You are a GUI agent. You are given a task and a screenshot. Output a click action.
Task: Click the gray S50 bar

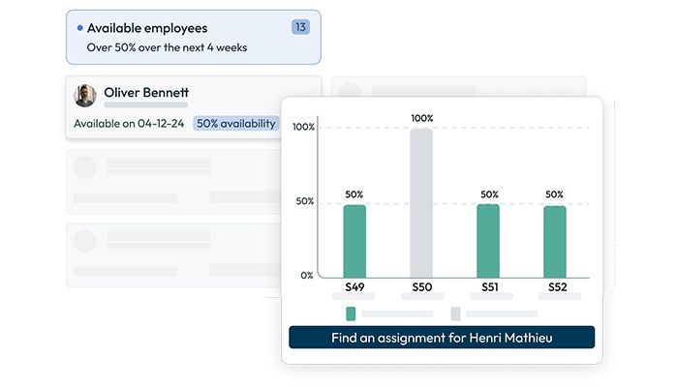421,203
